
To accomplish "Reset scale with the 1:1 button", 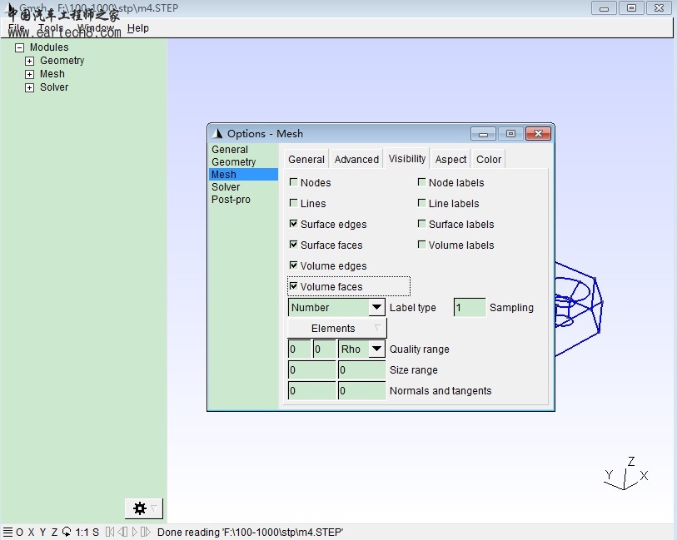I will 82,533.
